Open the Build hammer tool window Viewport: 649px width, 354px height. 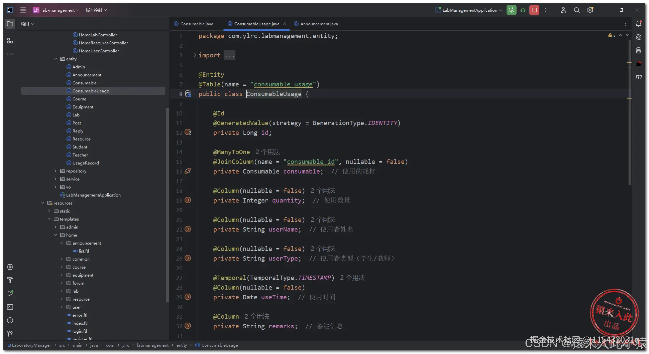[x=10, y=280]
